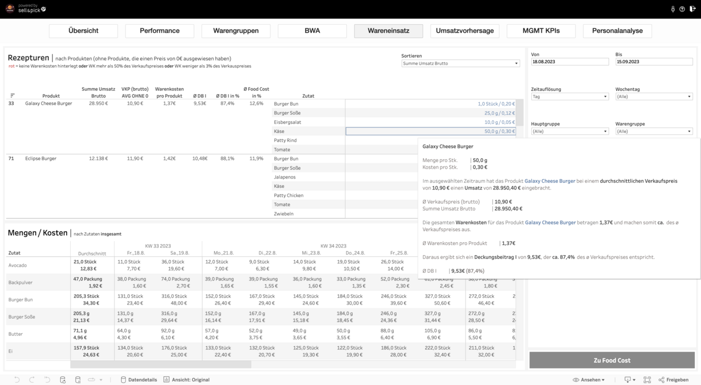Screen dimensions: 701x385
Task: Click the sort icon above product numbers
Action: pos(13,96)
